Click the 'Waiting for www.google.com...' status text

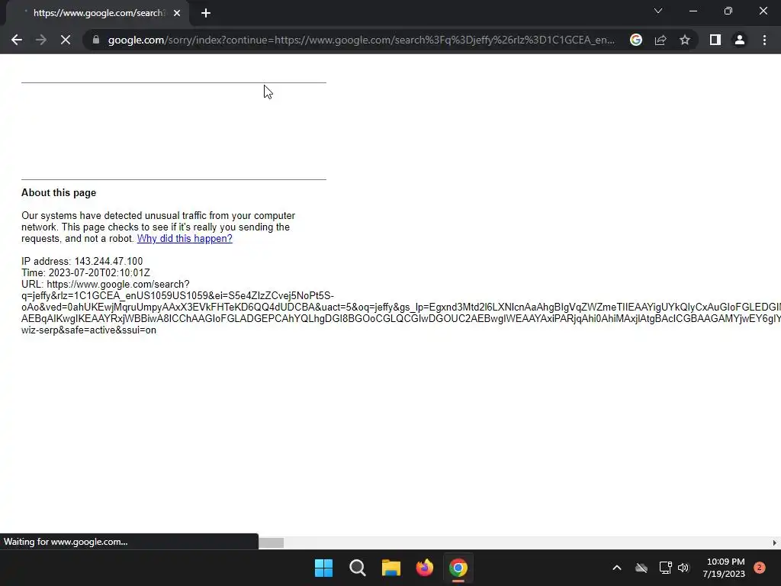66,542
